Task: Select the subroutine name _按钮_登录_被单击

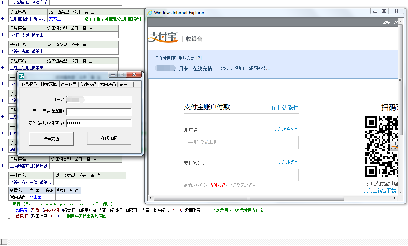Action: point(27,35)
